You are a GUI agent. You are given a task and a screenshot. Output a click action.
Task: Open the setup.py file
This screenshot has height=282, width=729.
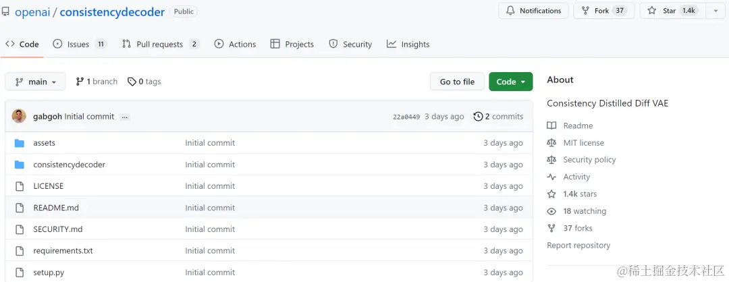[x=49, y=273]
